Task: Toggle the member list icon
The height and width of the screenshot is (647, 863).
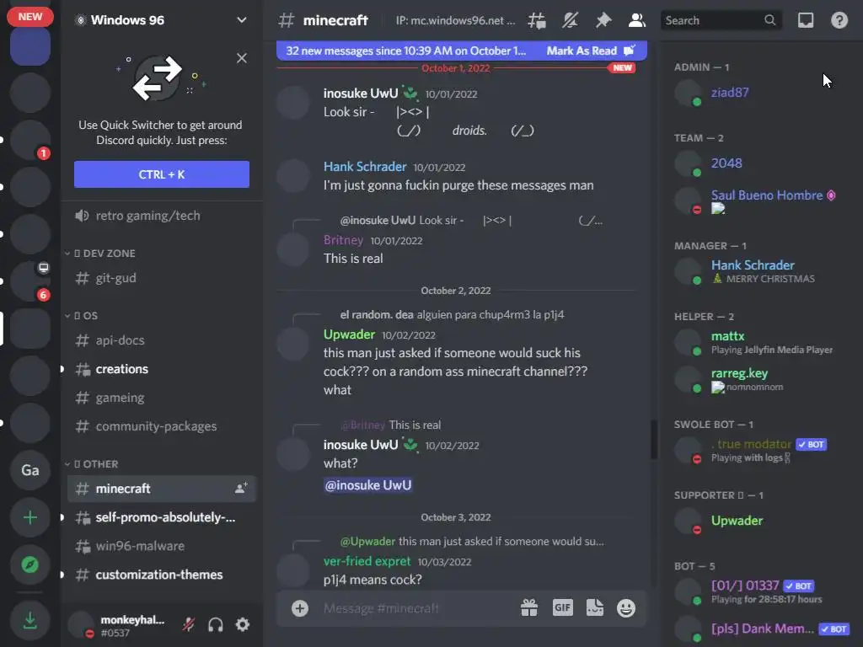Action: point(637,20)
